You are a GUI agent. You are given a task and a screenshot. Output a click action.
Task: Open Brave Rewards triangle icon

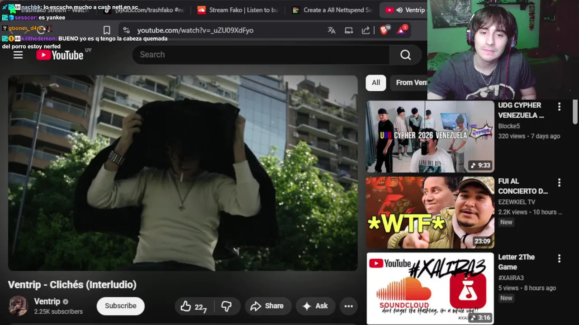coord(401,30)
